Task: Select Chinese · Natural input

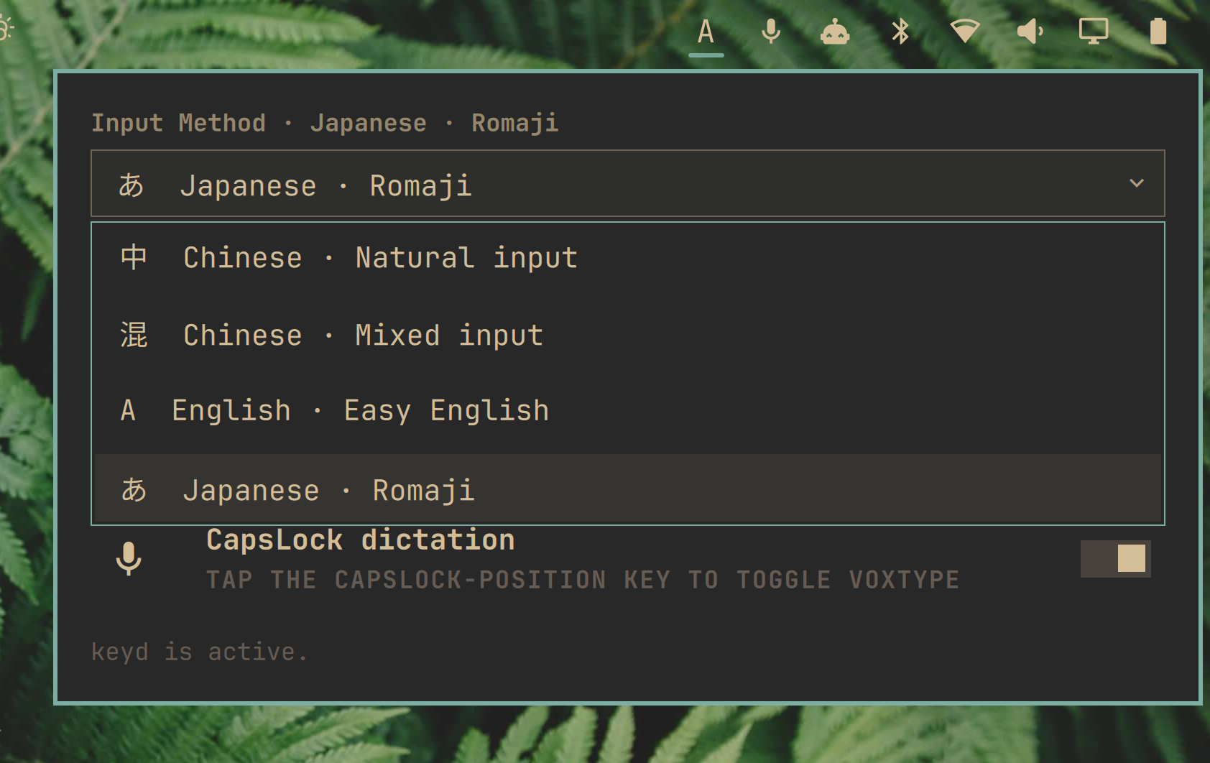Action: (627, 258)
